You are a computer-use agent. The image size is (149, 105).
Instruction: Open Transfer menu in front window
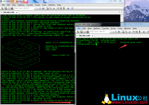point(105,28)
